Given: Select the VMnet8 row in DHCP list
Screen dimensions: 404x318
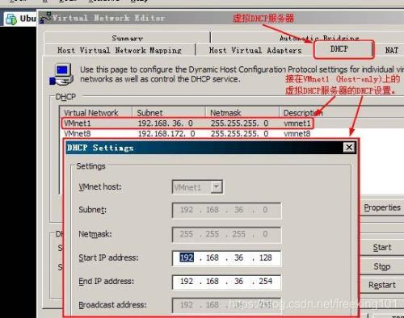Looking at the screenshot, I should point(187,134).
